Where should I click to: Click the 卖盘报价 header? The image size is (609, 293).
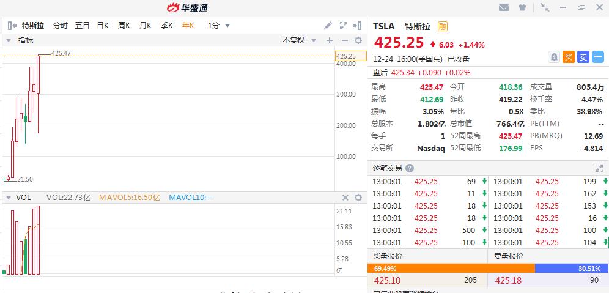509,256
